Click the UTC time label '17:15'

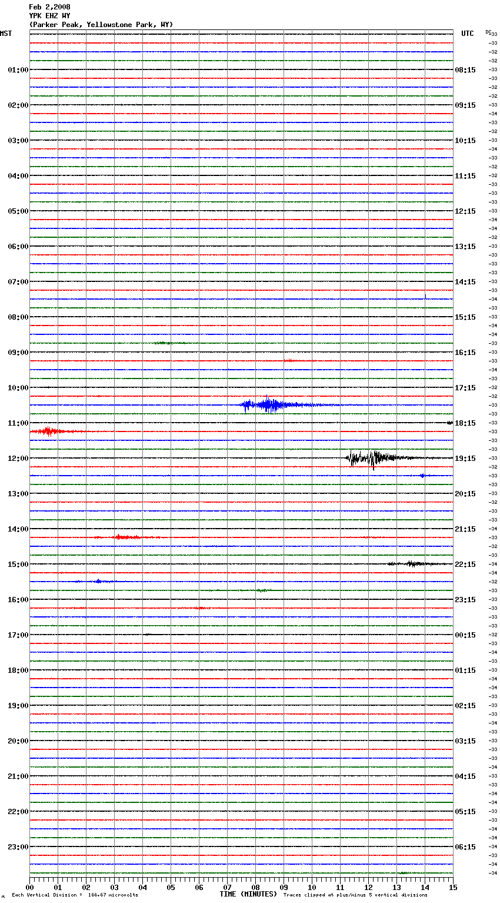pyautogui.click(x=465, y=388)
